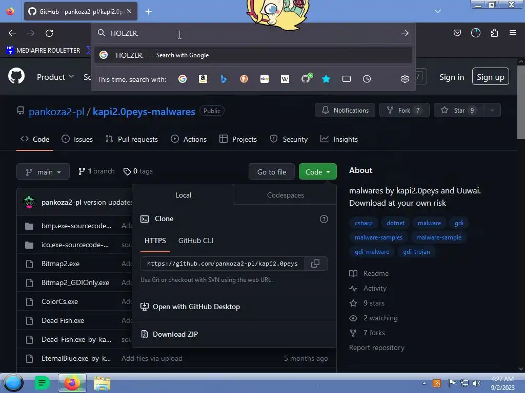Close the GitHub browser tab
Viewport: 525px width, 393px height.
(x=129, y=11)
